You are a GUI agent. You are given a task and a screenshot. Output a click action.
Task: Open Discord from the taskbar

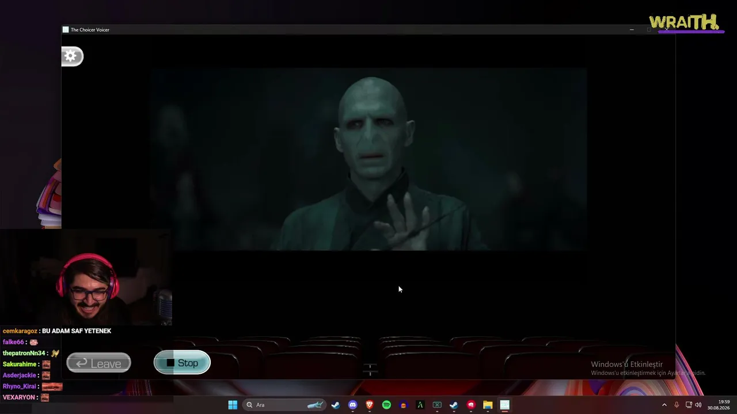coord(352,405)
